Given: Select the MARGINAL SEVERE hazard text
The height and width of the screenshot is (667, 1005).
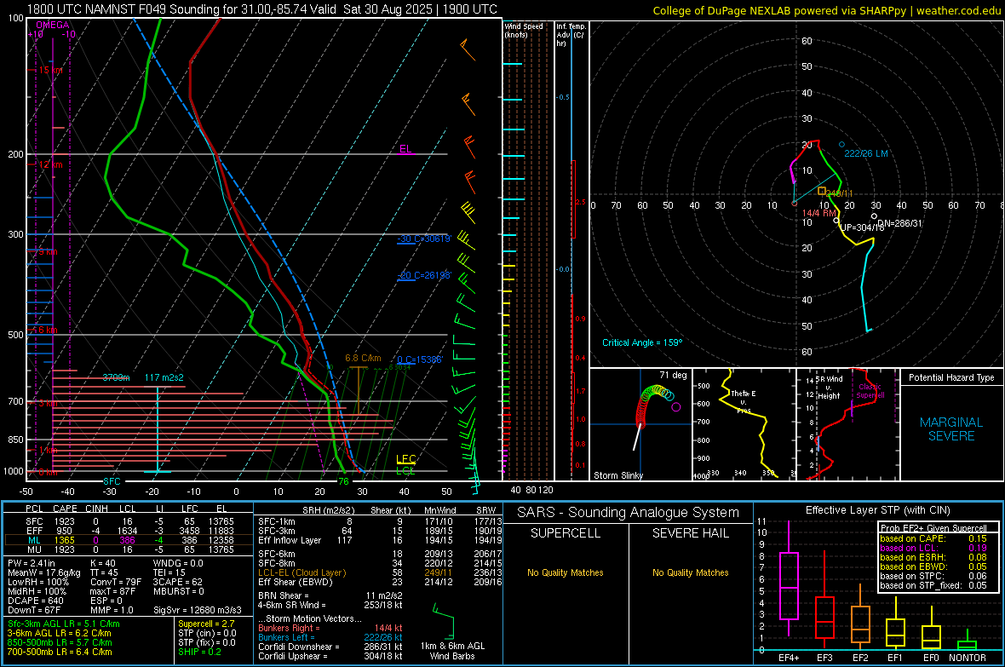Looking at the screenshot, I should (951, 429).
